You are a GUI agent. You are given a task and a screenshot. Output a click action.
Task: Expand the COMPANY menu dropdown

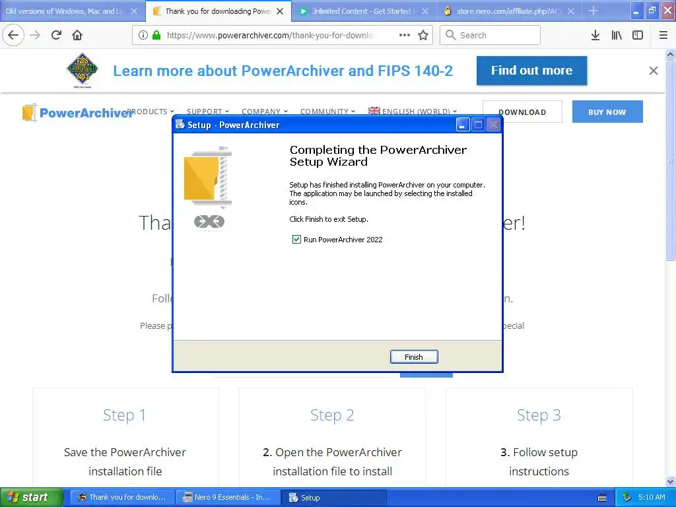pyautogui.click(x=265, y=111)
